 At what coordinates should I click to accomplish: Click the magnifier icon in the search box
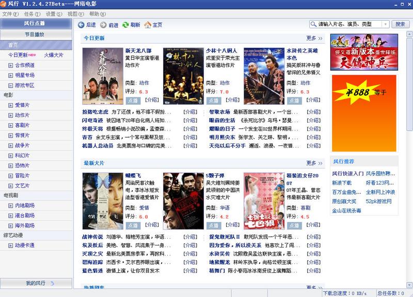(x=313, y=24)
